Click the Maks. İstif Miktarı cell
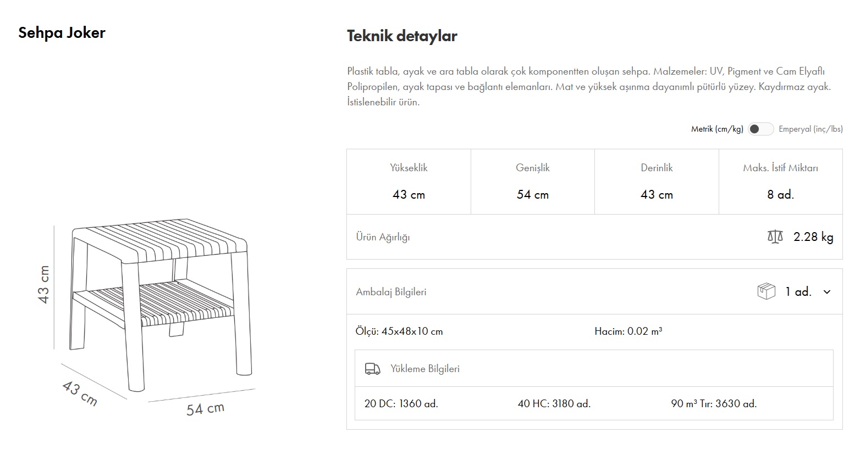The height and width of the screenshot is (450, 855). pos(780,182)
